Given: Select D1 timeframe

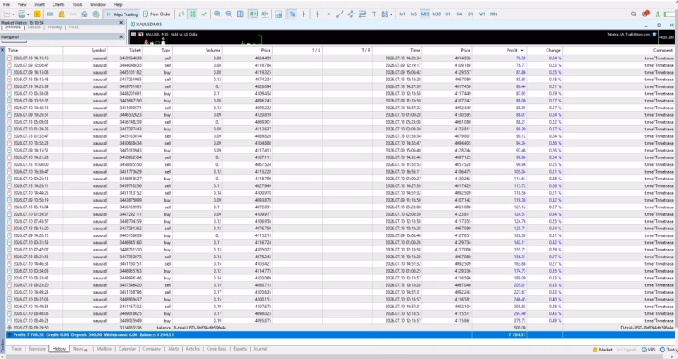Looking at the screenshot, I should point(470,14).
